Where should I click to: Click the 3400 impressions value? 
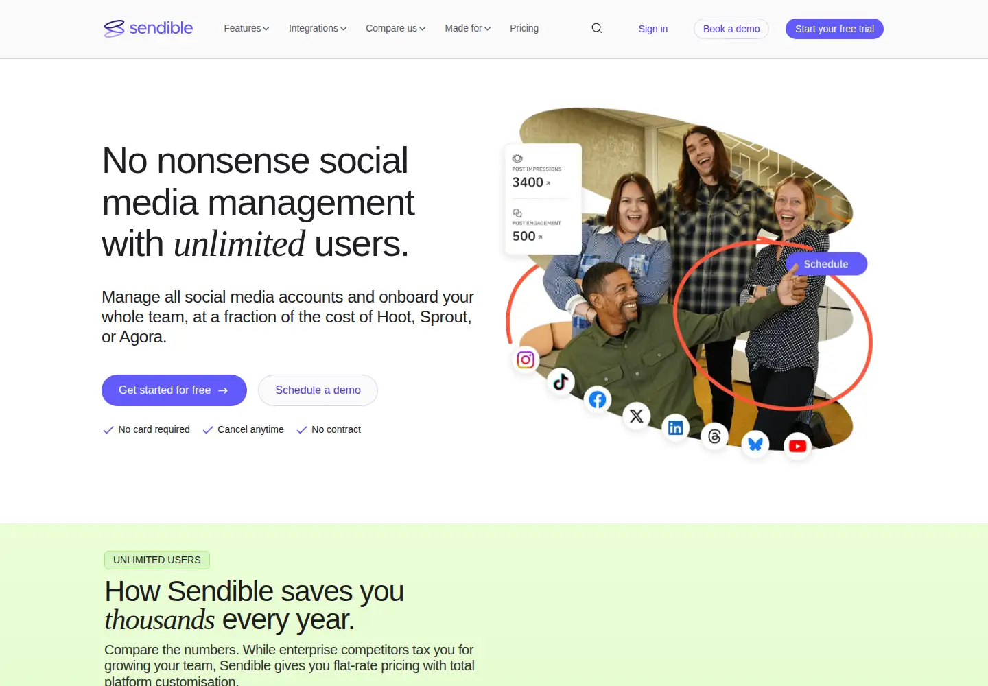528,182
